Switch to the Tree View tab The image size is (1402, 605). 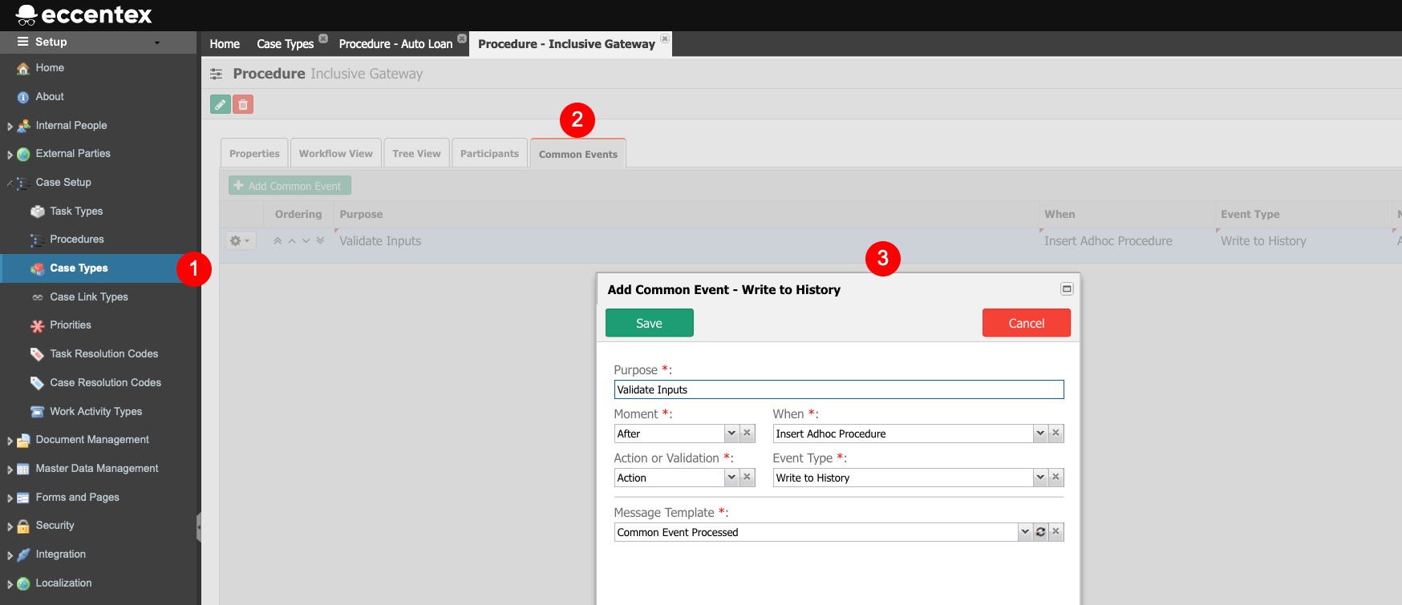click(x=416, y=153)
